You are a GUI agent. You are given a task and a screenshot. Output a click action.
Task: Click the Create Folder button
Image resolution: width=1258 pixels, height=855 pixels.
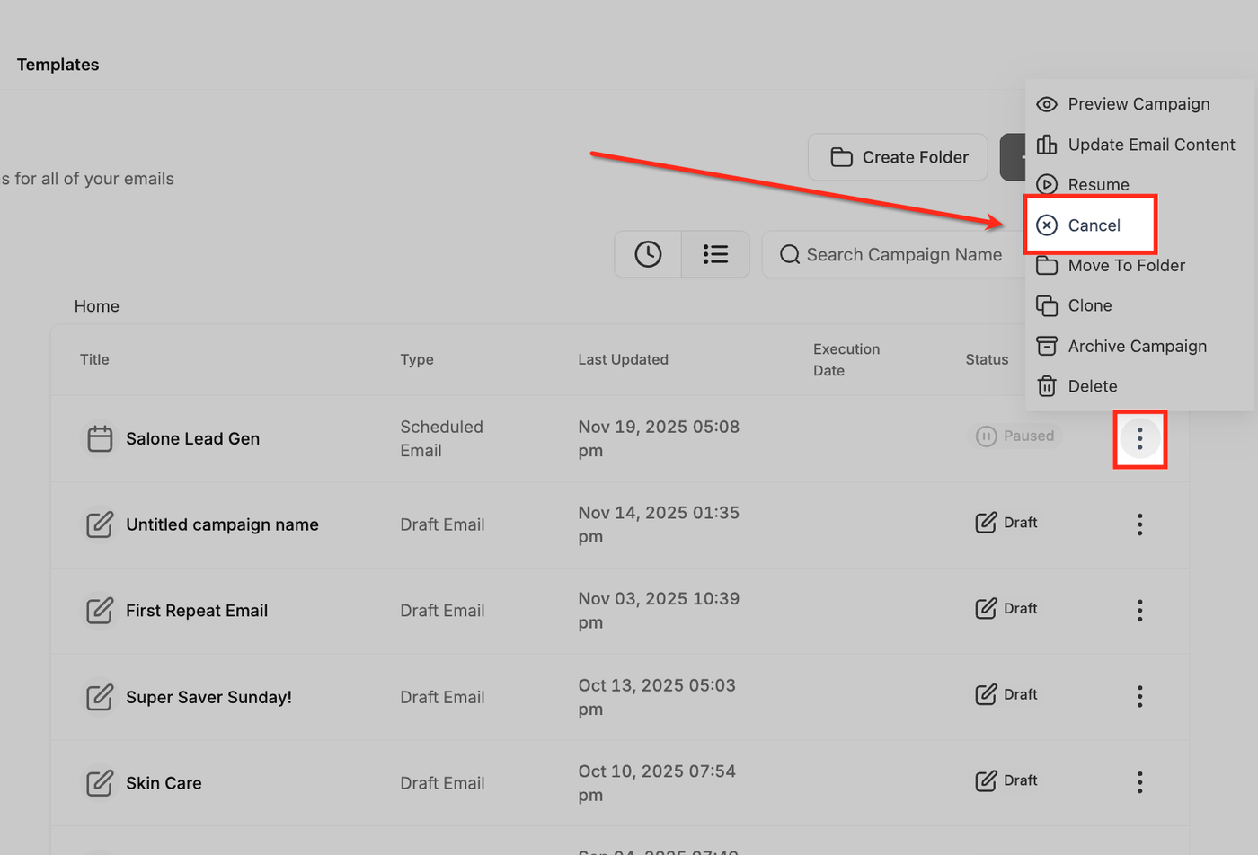[898, 157]
